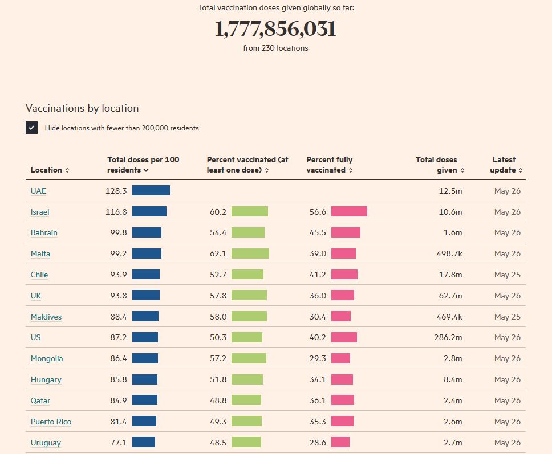Click Israel's pink fully vaccinated bar
Screen dimensions: 552x454
[x=349, y=212]
